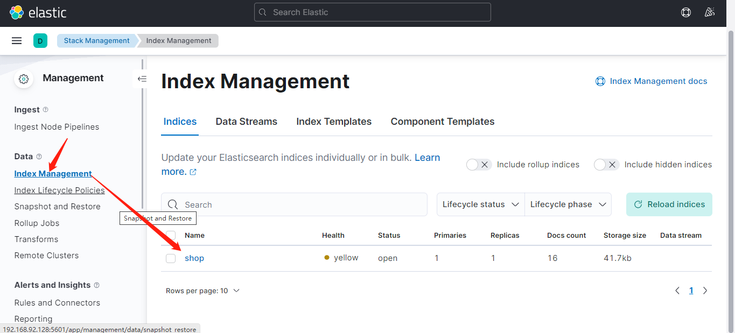735x333 pixels.
Task: Switch to the Data Streams tab
Action: [246, 122]
